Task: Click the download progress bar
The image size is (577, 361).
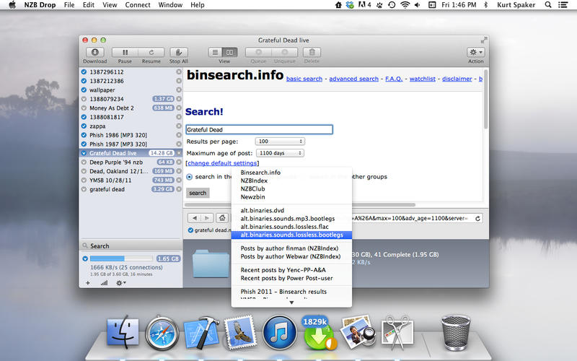Action: [x=121, y=258]
